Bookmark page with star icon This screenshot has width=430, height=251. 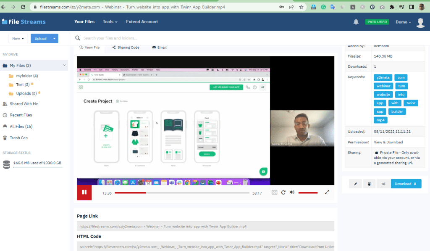pyautogui.click(x=301, y=7)
